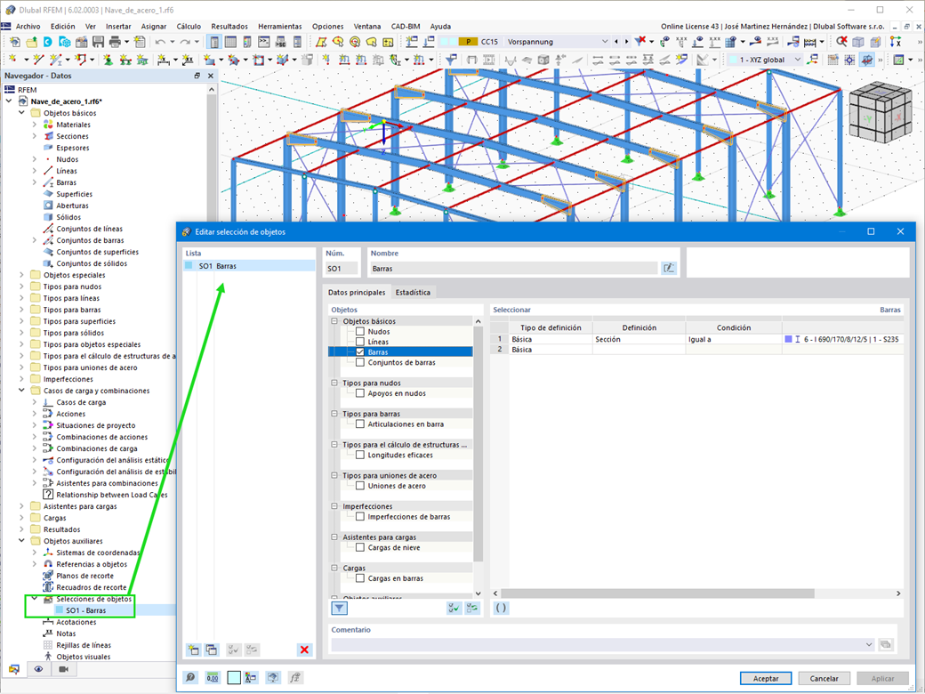The height and width of the screenshot is (694, 925).
Task: Click the units 0.00 icon at dialog bottom
Action: (213, 677)
